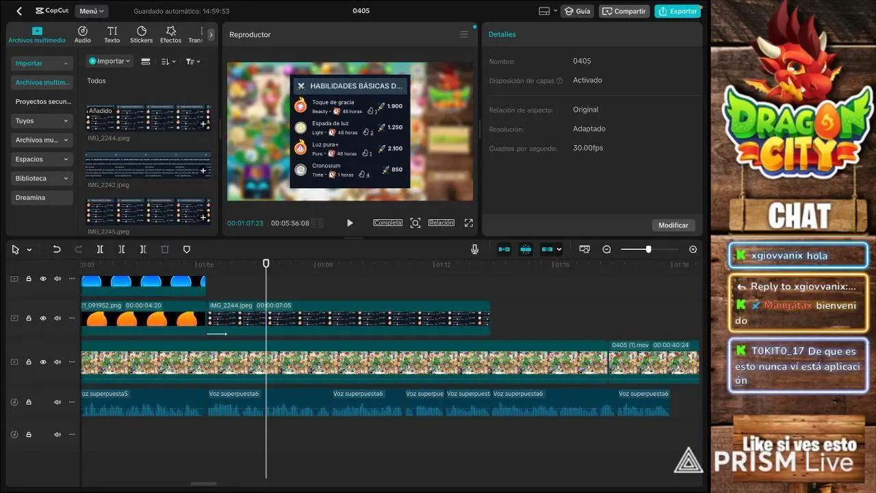
Task: Select Proyectos secun... in the sidebar
Action: click(x=42, y=101)
